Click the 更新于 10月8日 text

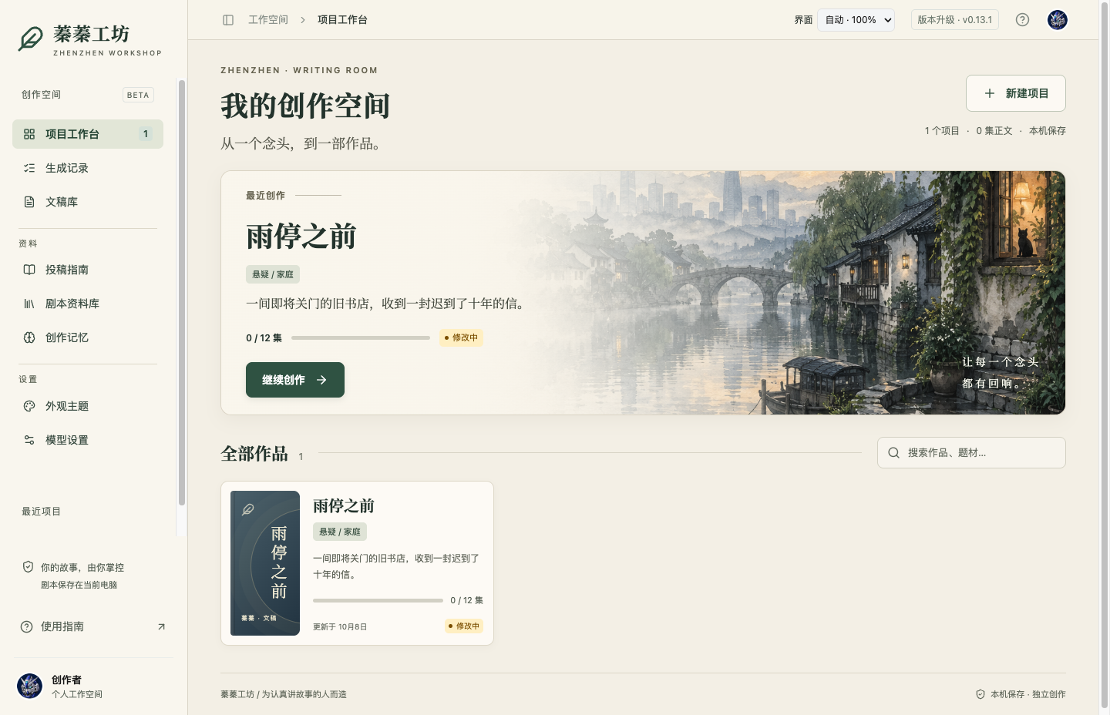[x=340, y=627]
